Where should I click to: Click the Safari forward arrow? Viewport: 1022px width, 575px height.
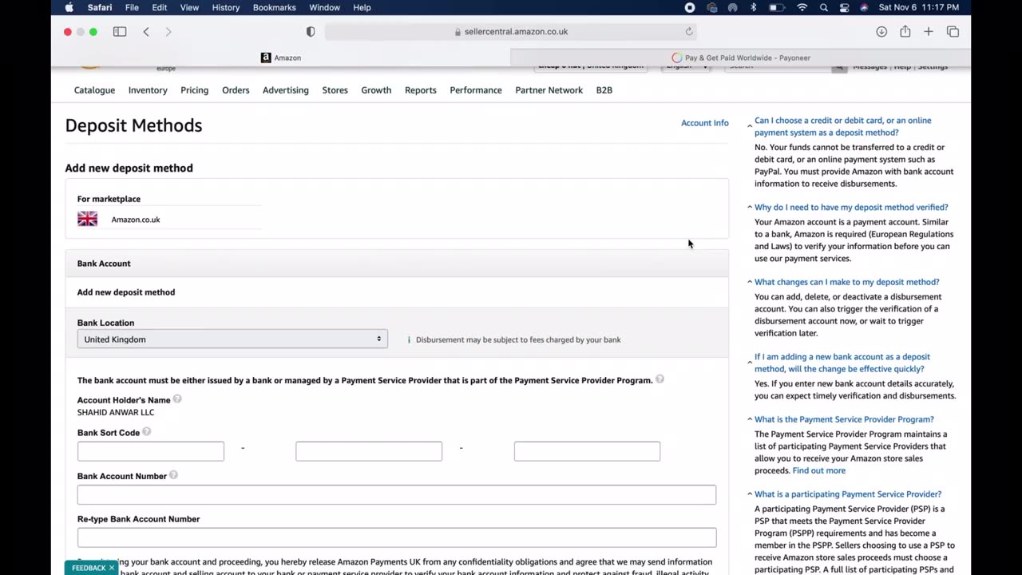(x=168, y=31)
